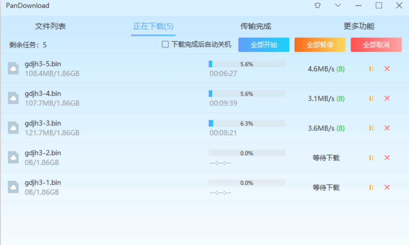This screenshot has height=245, width=409.
Task: Click the file icon for gdjh3-5.bin
Action: pyautogui.click(x=13, y=68)
